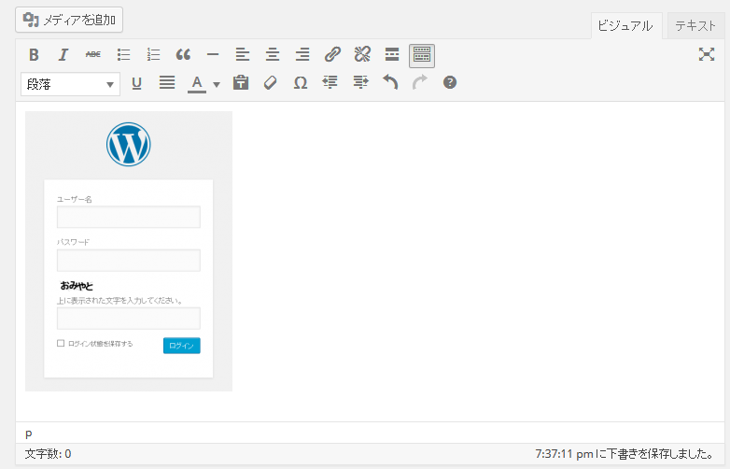Open the keyboard shortcuts help
Viewport: 730px width, 469px height.
point(450,83)
